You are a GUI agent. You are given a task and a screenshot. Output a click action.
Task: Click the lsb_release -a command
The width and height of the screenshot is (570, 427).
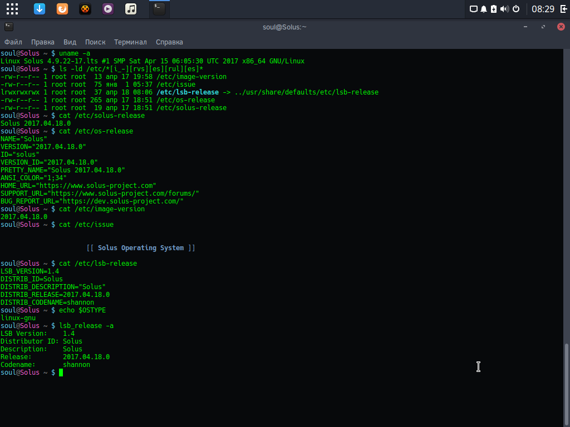pyautogui.click(x=86, y=326)
